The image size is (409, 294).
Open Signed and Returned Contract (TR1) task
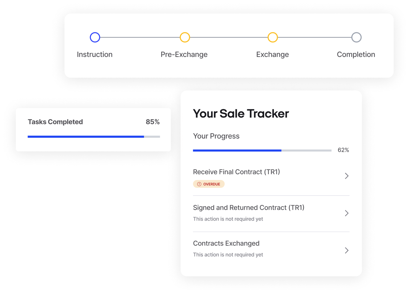[x=271, y=214]
